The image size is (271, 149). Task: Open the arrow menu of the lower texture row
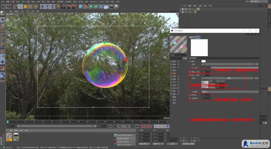(203, 78)
